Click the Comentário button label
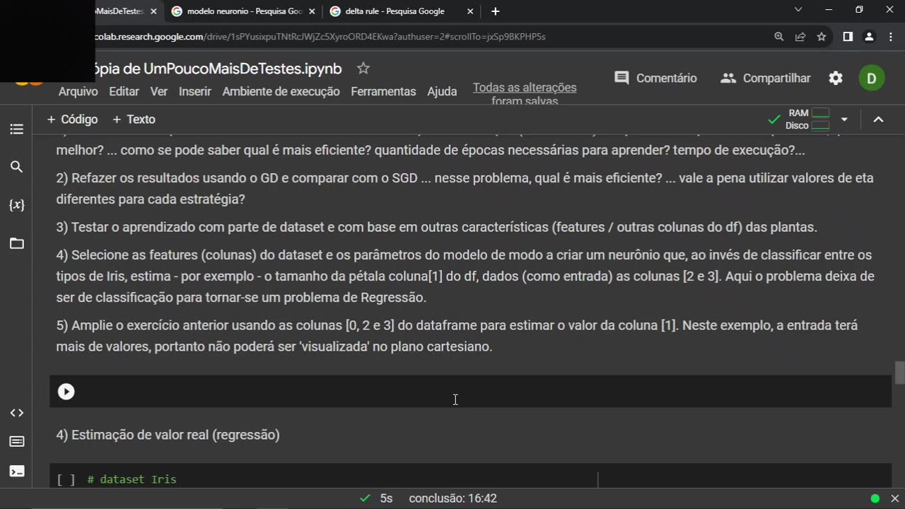This screenshot has height=509, width=905. pos(666,78)
